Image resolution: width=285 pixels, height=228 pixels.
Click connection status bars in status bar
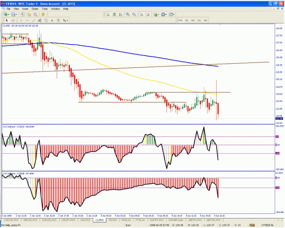(252, 225)
